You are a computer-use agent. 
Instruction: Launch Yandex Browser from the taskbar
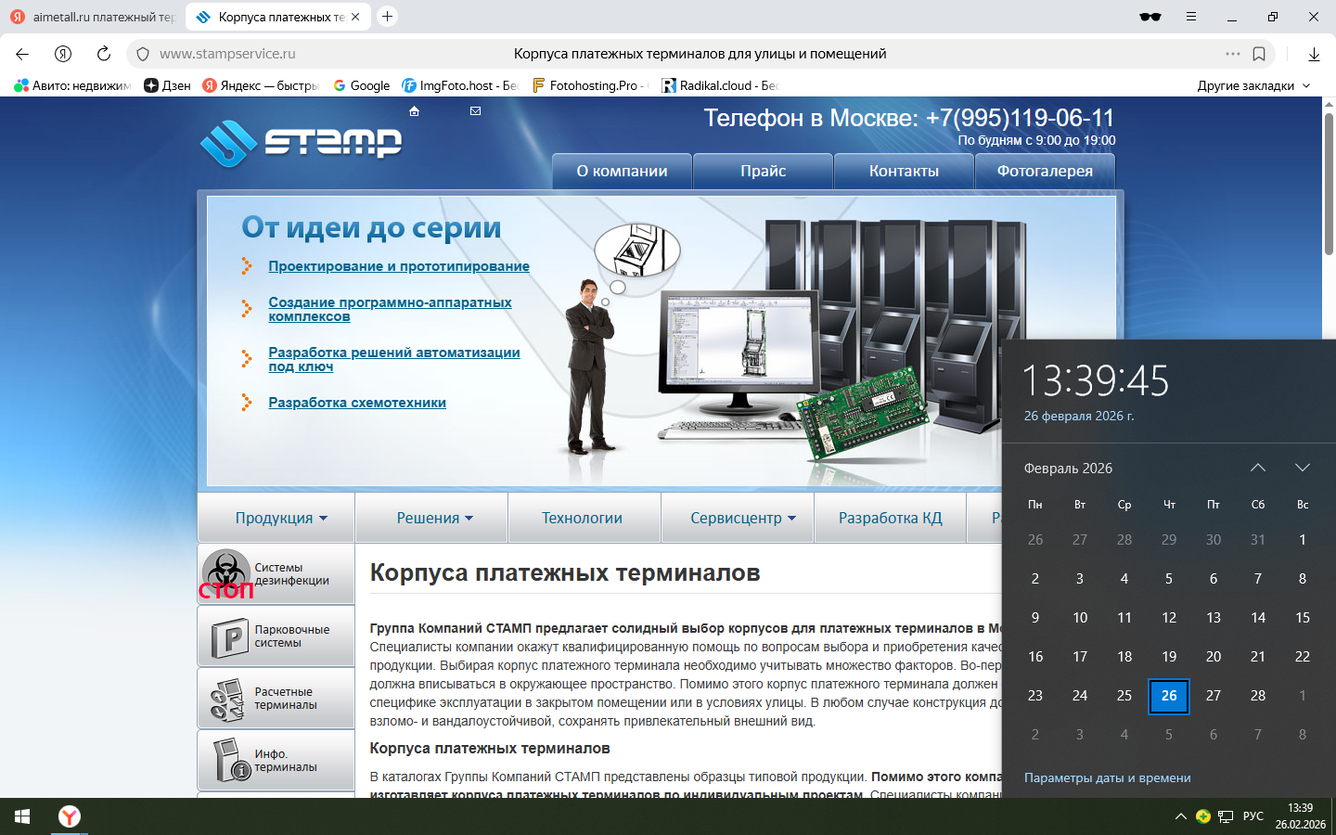70,816
